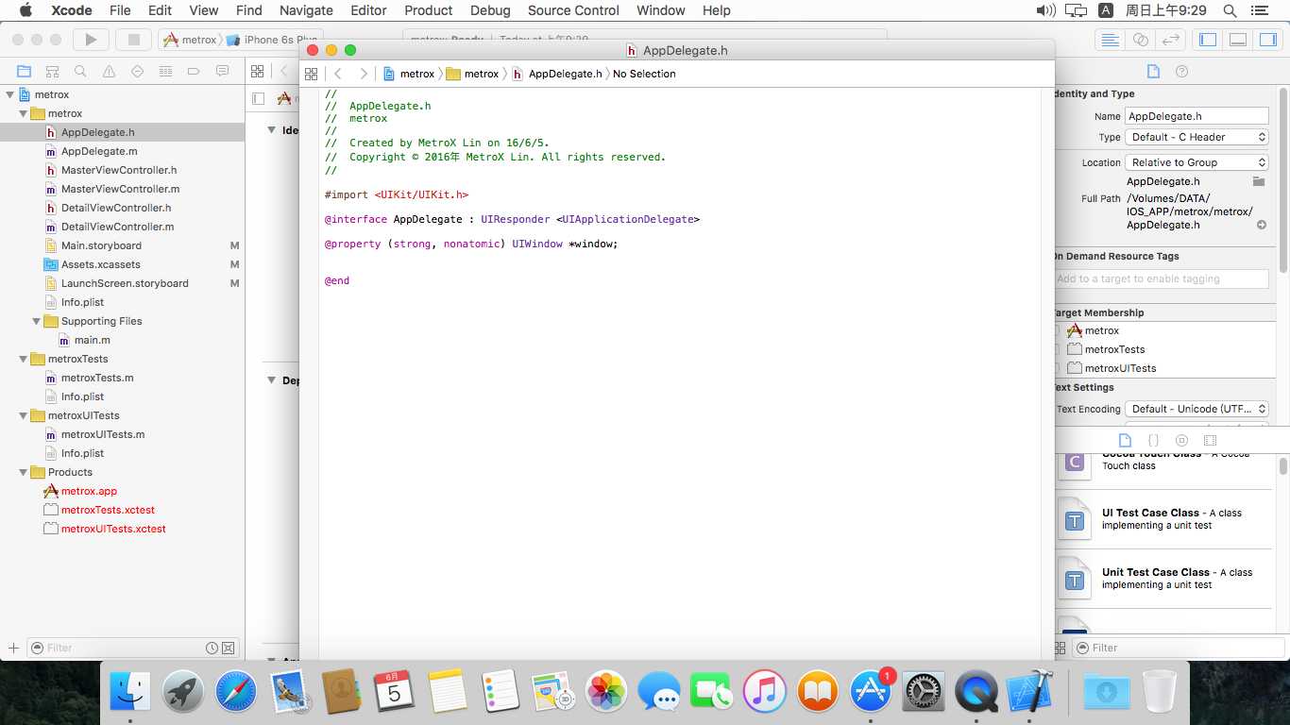Show the File Template library

pyautogui.click(x=1125, y=440)
